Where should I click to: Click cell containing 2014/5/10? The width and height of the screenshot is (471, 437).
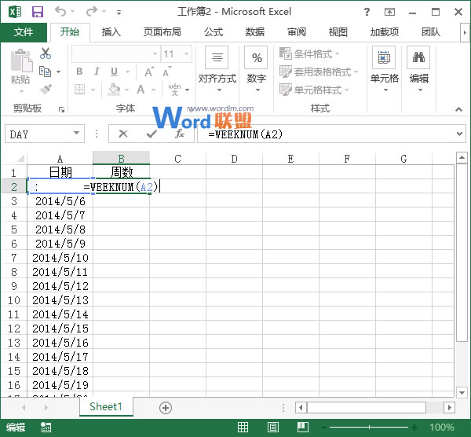[60, 258]
